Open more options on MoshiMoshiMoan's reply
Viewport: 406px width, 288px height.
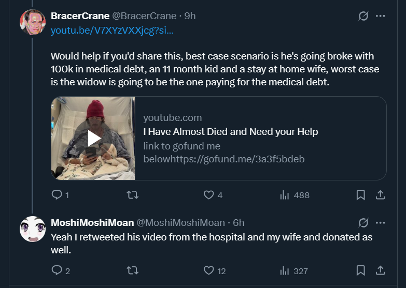381,223
